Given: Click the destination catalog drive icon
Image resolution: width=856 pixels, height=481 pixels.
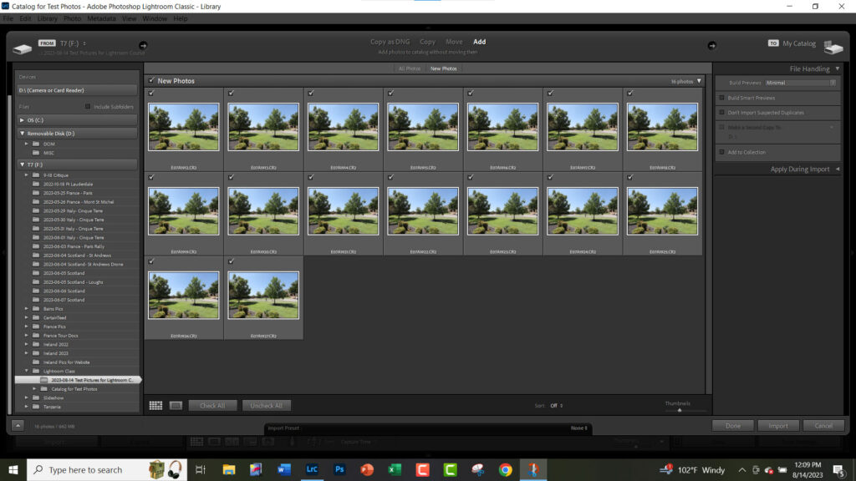Looking at the screenshot, I should (x=833, y=47).
